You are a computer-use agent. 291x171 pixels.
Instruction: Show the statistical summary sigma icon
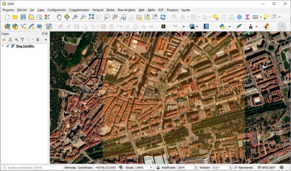point(247,17)
